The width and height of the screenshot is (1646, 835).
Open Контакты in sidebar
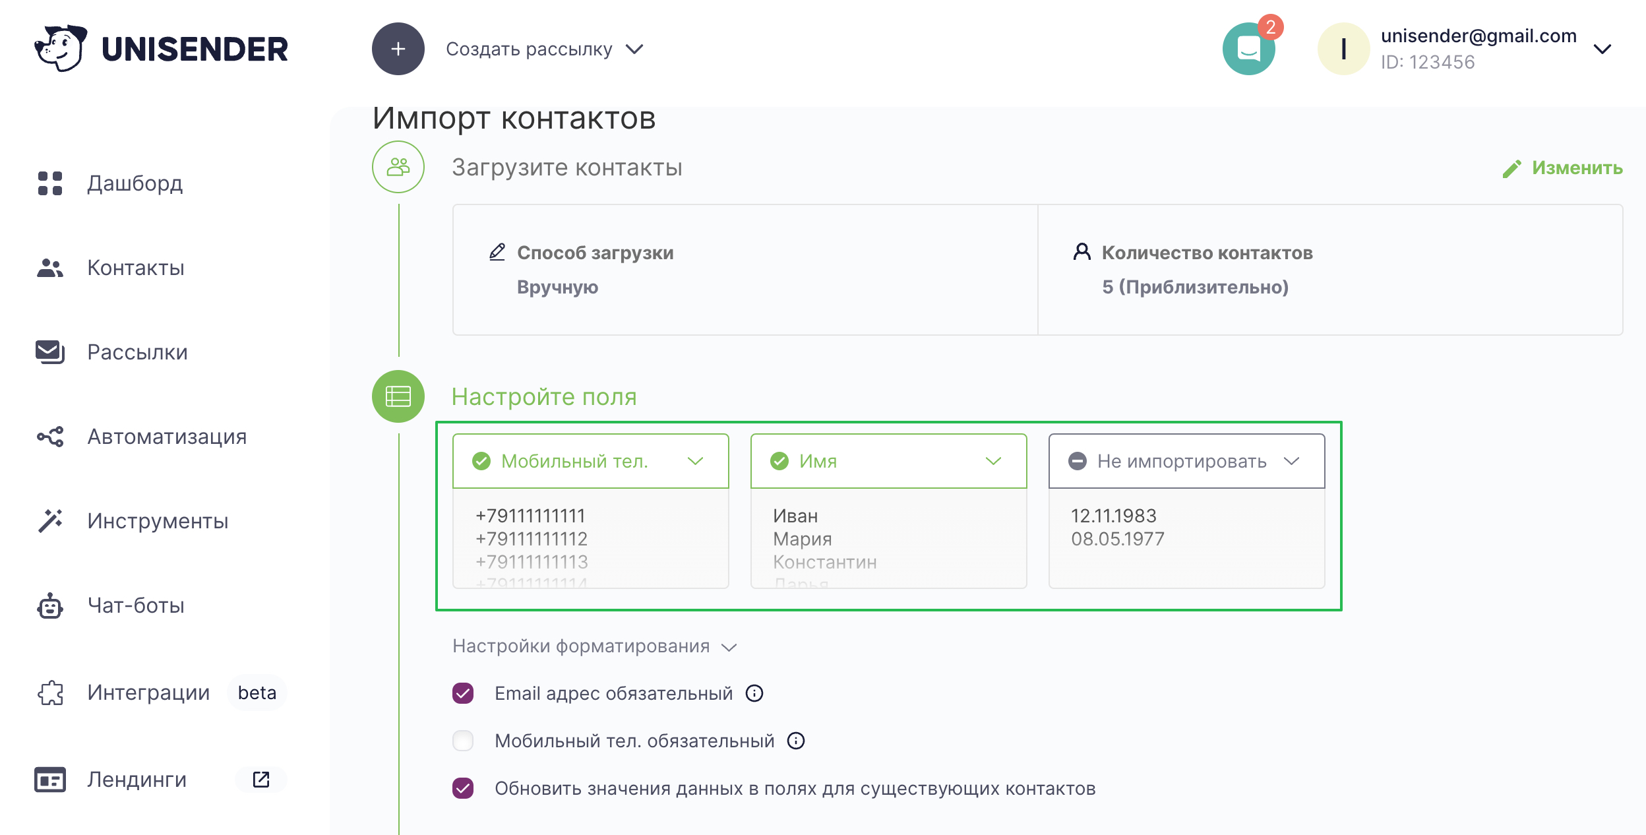136,268
